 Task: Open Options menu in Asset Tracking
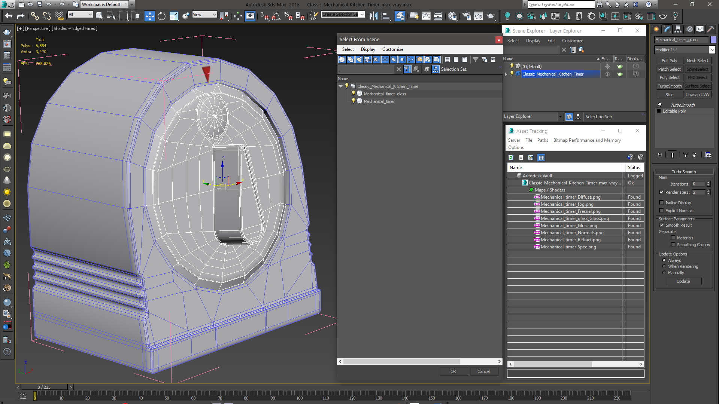coord(516,147)
